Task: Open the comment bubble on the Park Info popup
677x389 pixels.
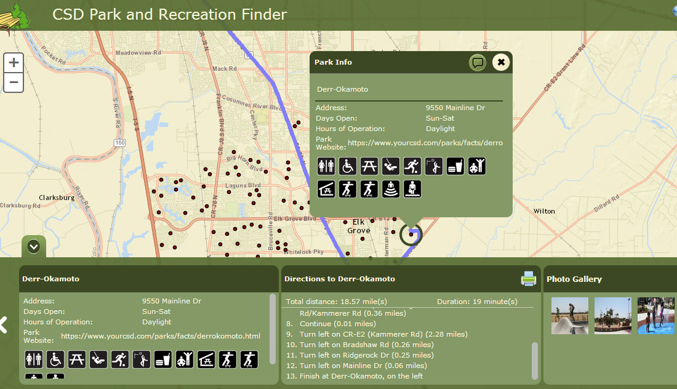Action: tap(478, 62)
